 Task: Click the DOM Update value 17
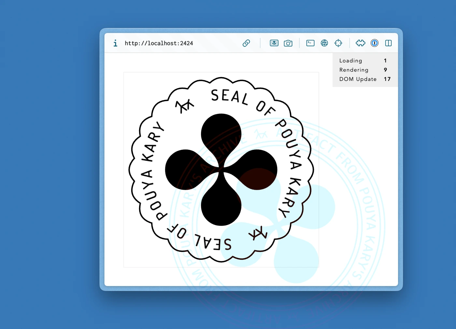click(387, 79)
